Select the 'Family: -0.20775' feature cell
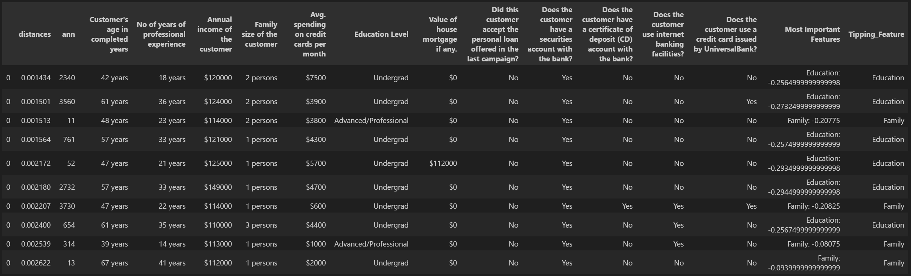The image size is (911, 276). [813, 121]
